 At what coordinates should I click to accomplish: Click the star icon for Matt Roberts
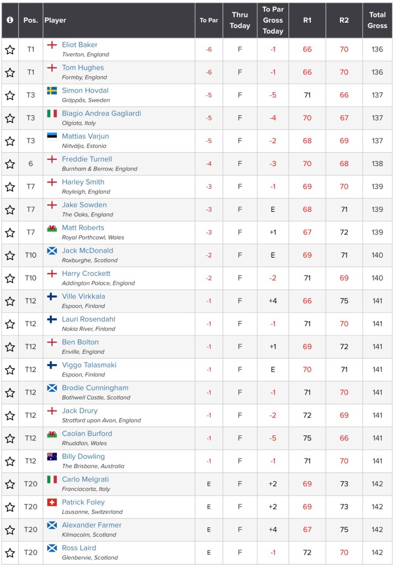[10, 232]
